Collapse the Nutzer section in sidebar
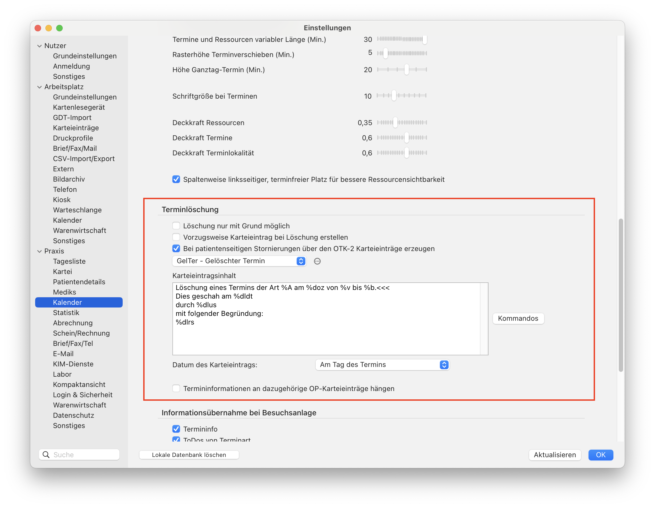This screenshot has width=655, height=508. click(39, 46)
